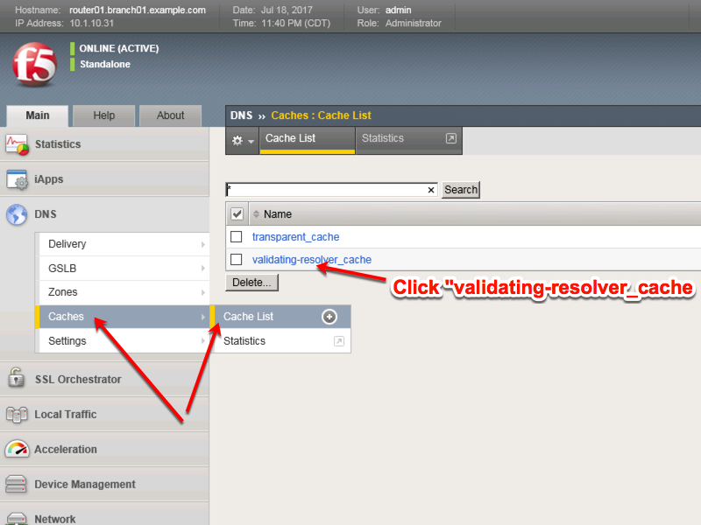Click the plus icon beside Cache List
701x525 pixels.
click(x=329, y=317)
